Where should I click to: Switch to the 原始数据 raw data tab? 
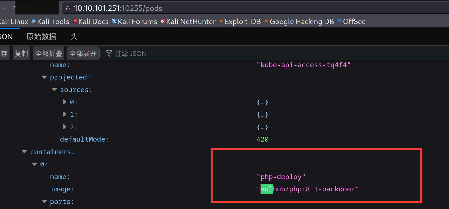pos(41,37)
